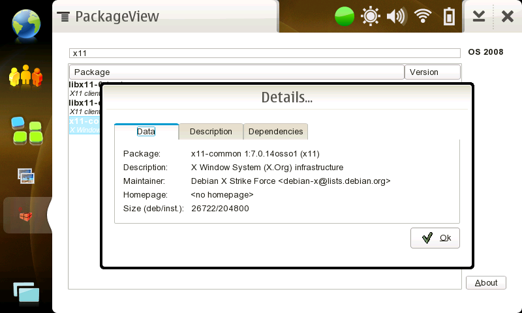
Task: Check the battery status icon
Action: click(x=449, y=16)
